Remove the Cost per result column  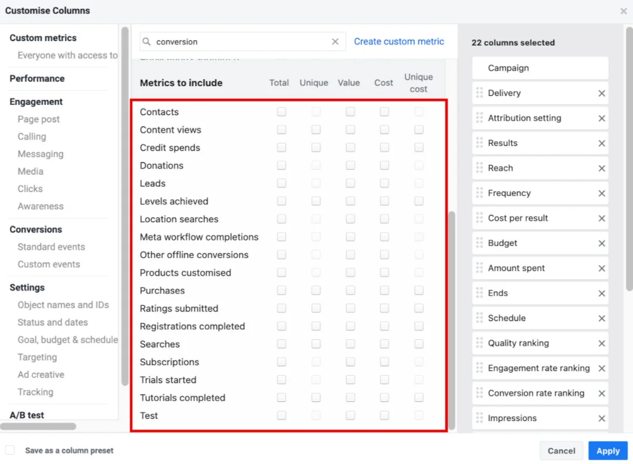point(601,219)
